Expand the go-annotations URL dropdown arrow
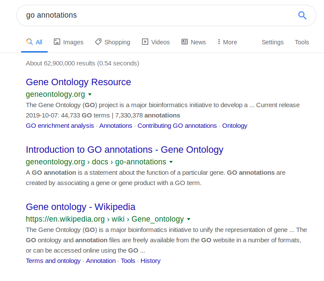The width and height of the screenshot is (324, 281). (x=171, y=162)
